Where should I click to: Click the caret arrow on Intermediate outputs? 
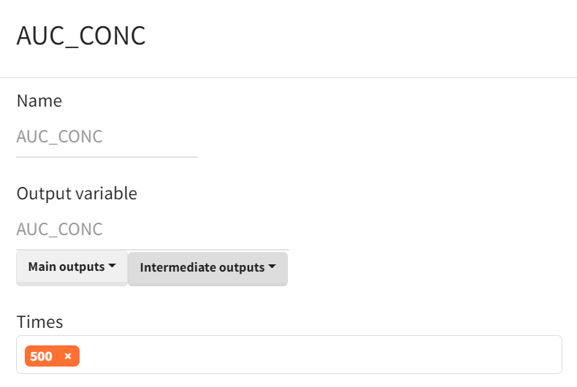(x=272, y=267)
